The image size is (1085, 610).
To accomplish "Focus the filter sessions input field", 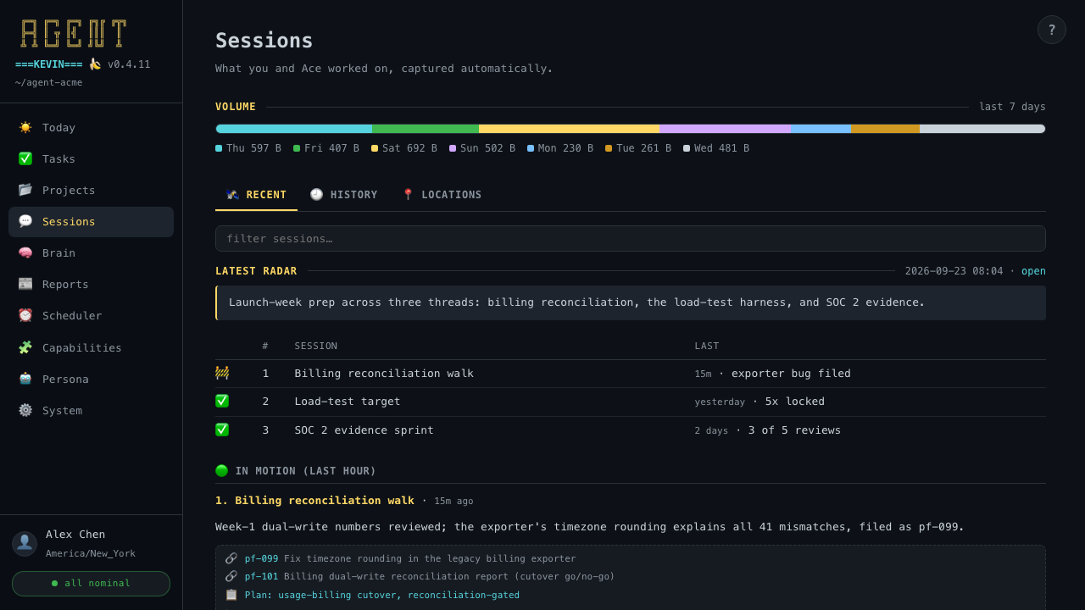I will tap(631, 239).
